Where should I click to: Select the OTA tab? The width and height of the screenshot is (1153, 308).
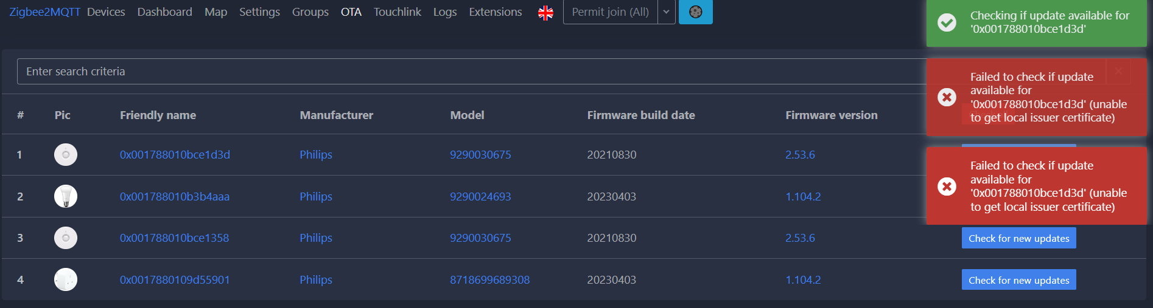click(x=351, y=12)
